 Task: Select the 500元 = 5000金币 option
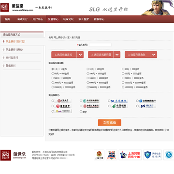pos(53,78)
